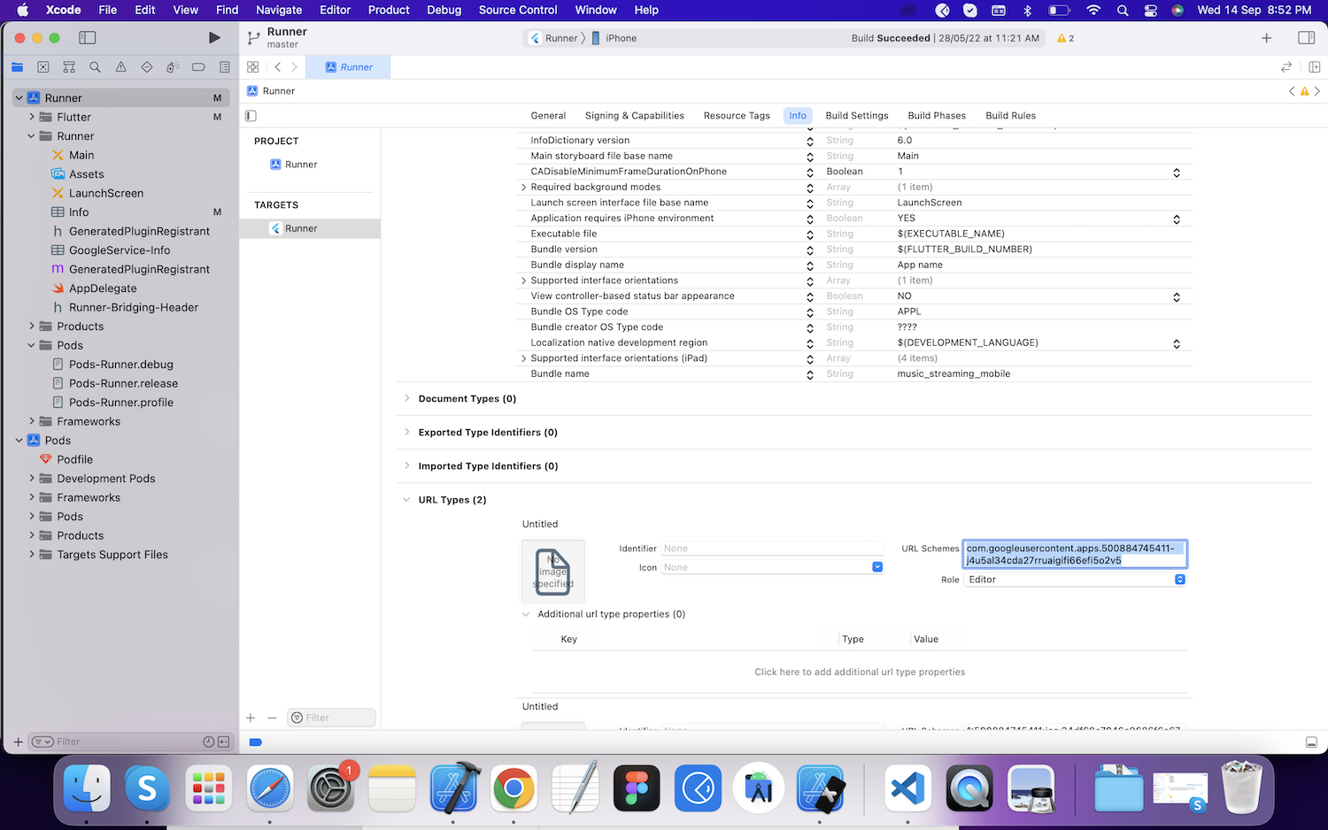Open the CADisableMinimumFrameDurationOnPhone value dropdown
This screenshot has width=1328, height=830.
click(1177, 173)
